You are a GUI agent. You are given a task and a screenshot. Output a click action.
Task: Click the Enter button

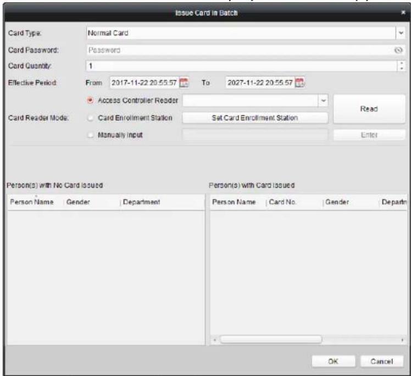tap(369, 135)
